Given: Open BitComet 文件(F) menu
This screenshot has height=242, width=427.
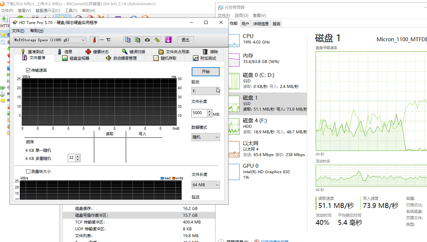Looking at the screenshot, I should (x=7, y=11).
